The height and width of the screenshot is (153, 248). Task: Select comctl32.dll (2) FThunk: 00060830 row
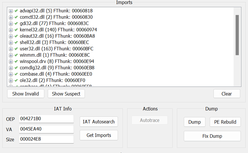point(56,17)
